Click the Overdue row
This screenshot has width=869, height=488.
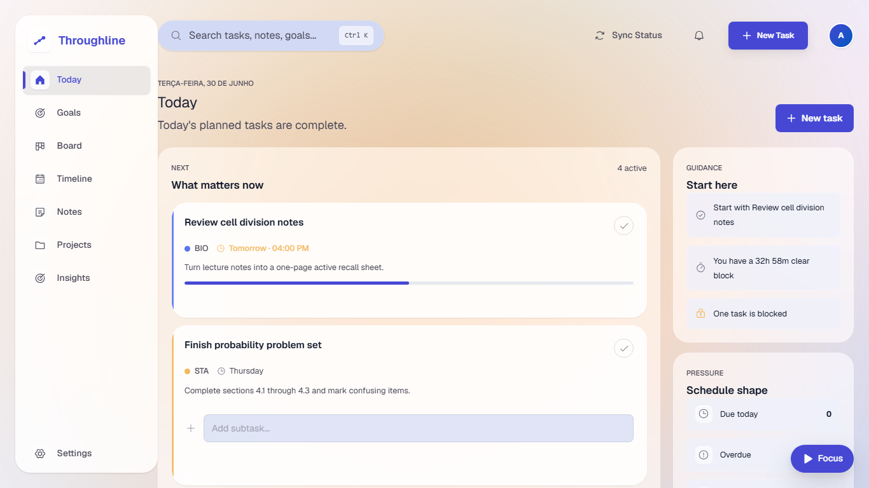763,455
